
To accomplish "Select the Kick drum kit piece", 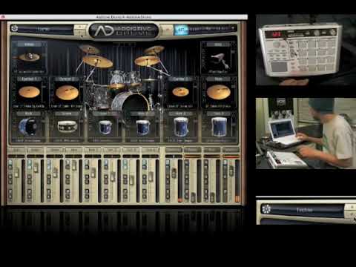I will 28,127.
